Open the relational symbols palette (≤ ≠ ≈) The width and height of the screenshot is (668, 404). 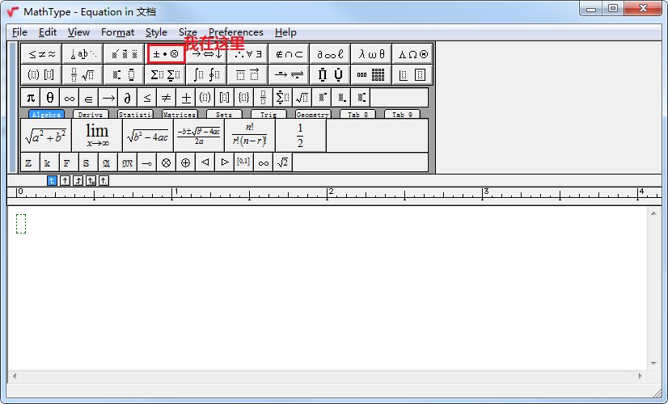point(41,54)
